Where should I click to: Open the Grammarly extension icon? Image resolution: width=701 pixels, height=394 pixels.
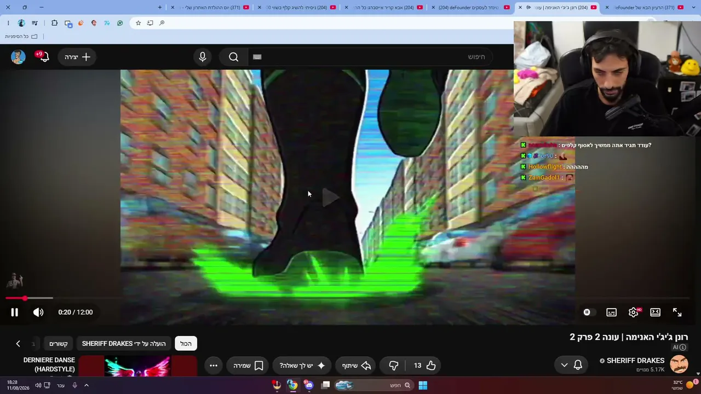(120, 23)
